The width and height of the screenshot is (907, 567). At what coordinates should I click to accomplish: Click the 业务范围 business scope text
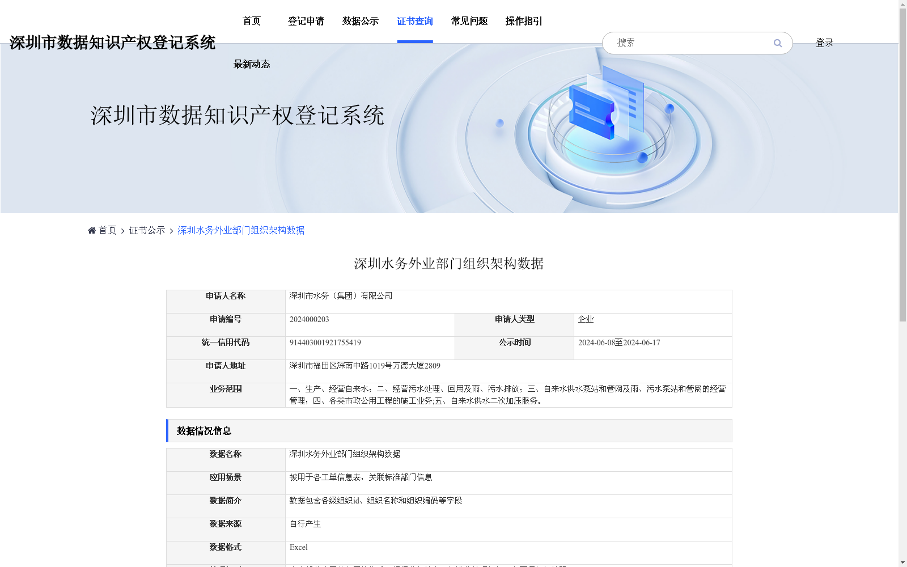click(507, 395)
